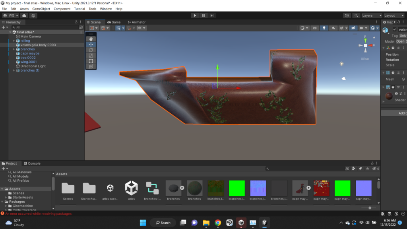This screenshot has height=229, width=407.
Task: Open the draw mode shading dropdown
Action: pyautogui.click(x=304, y=28)
